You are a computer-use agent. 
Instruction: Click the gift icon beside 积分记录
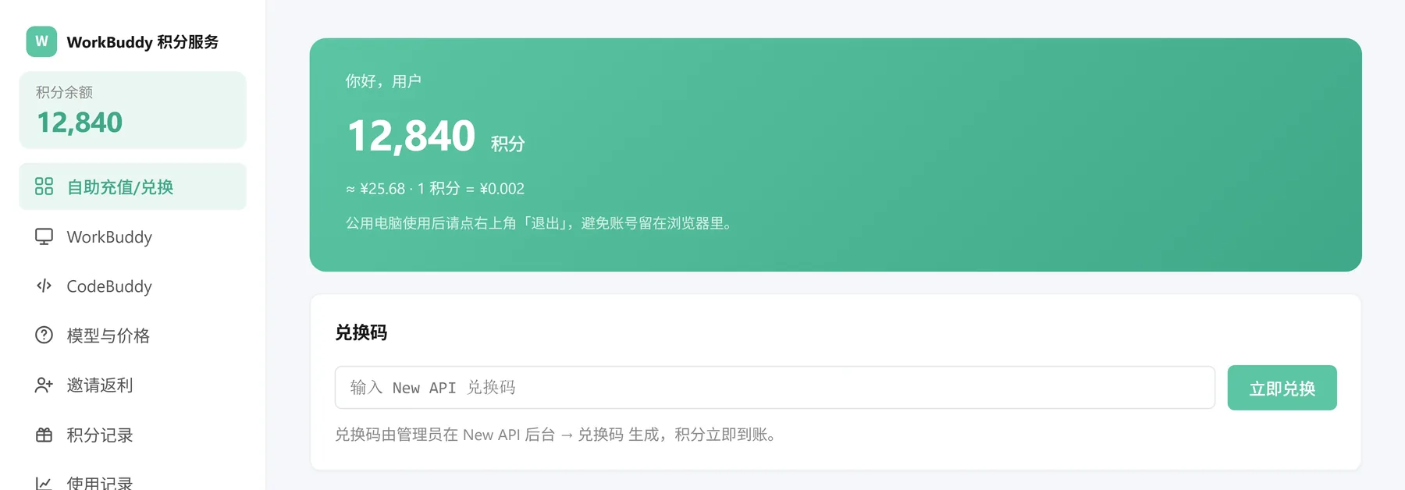pos(44,435)
